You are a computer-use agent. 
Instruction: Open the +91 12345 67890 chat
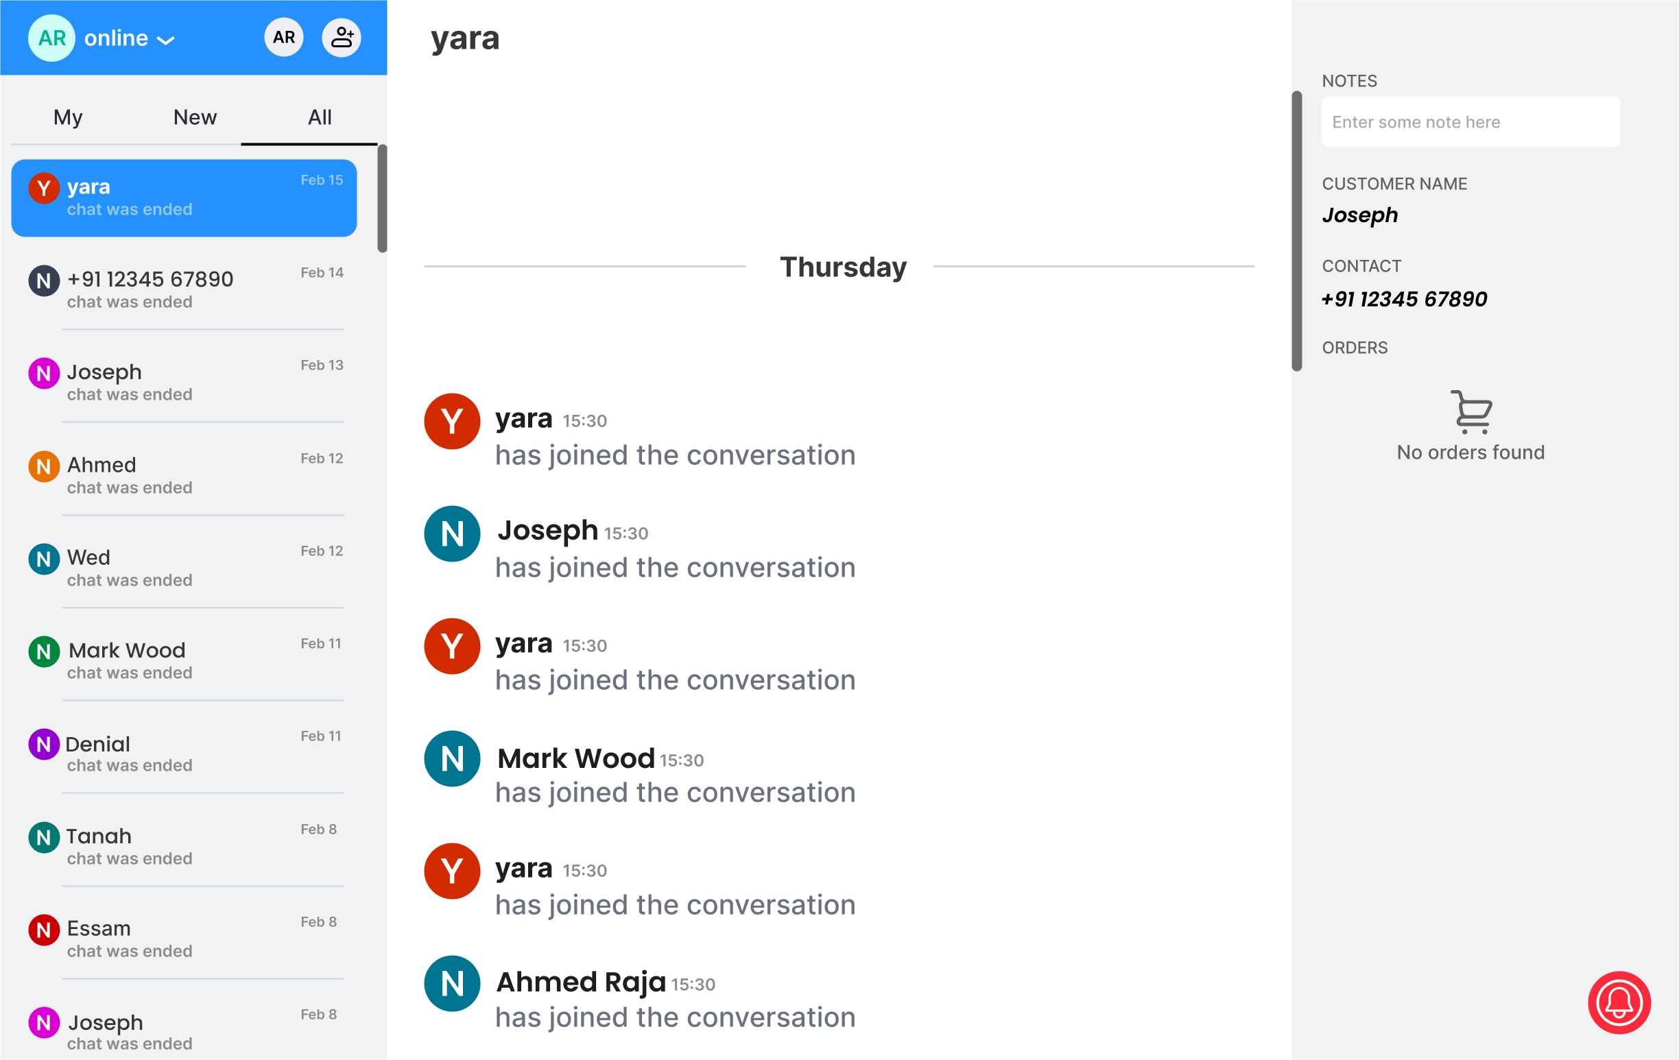184,290
